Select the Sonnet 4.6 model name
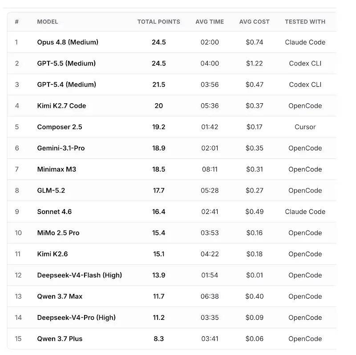356x355 pixels. 54,212
